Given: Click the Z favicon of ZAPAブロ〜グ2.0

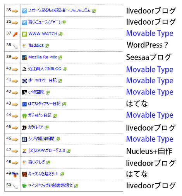Looking at the screenshot, I should pyautogui.click(x=24, y=151).
